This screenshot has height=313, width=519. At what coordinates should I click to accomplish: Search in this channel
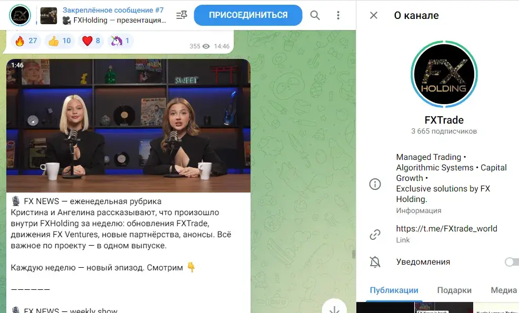click(315, 15)
